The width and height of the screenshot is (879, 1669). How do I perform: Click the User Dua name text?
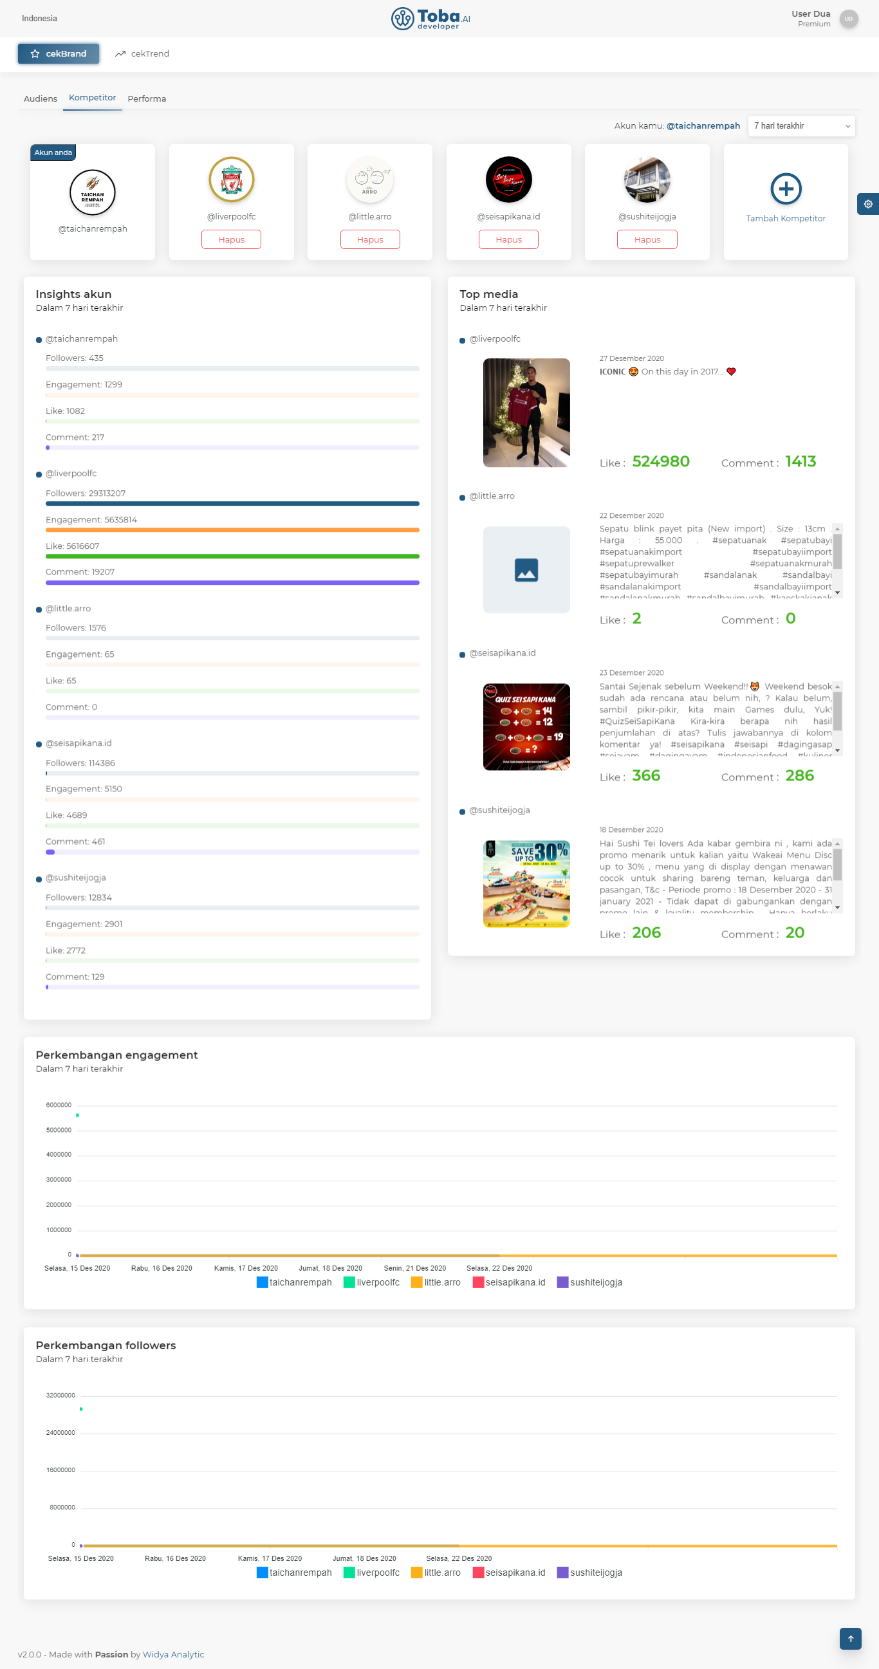(810, 14)
